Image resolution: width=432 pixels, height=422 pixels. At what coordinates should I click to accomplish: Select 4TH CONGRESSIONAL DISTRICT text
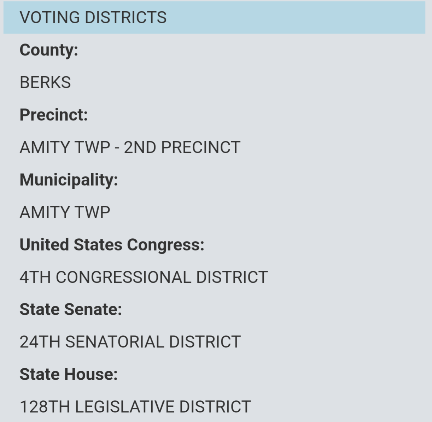point(144,277)
